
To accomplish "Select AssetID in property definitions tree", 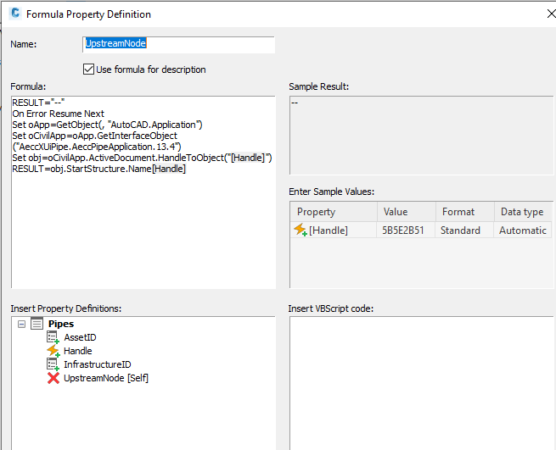I will click(80, 337).
